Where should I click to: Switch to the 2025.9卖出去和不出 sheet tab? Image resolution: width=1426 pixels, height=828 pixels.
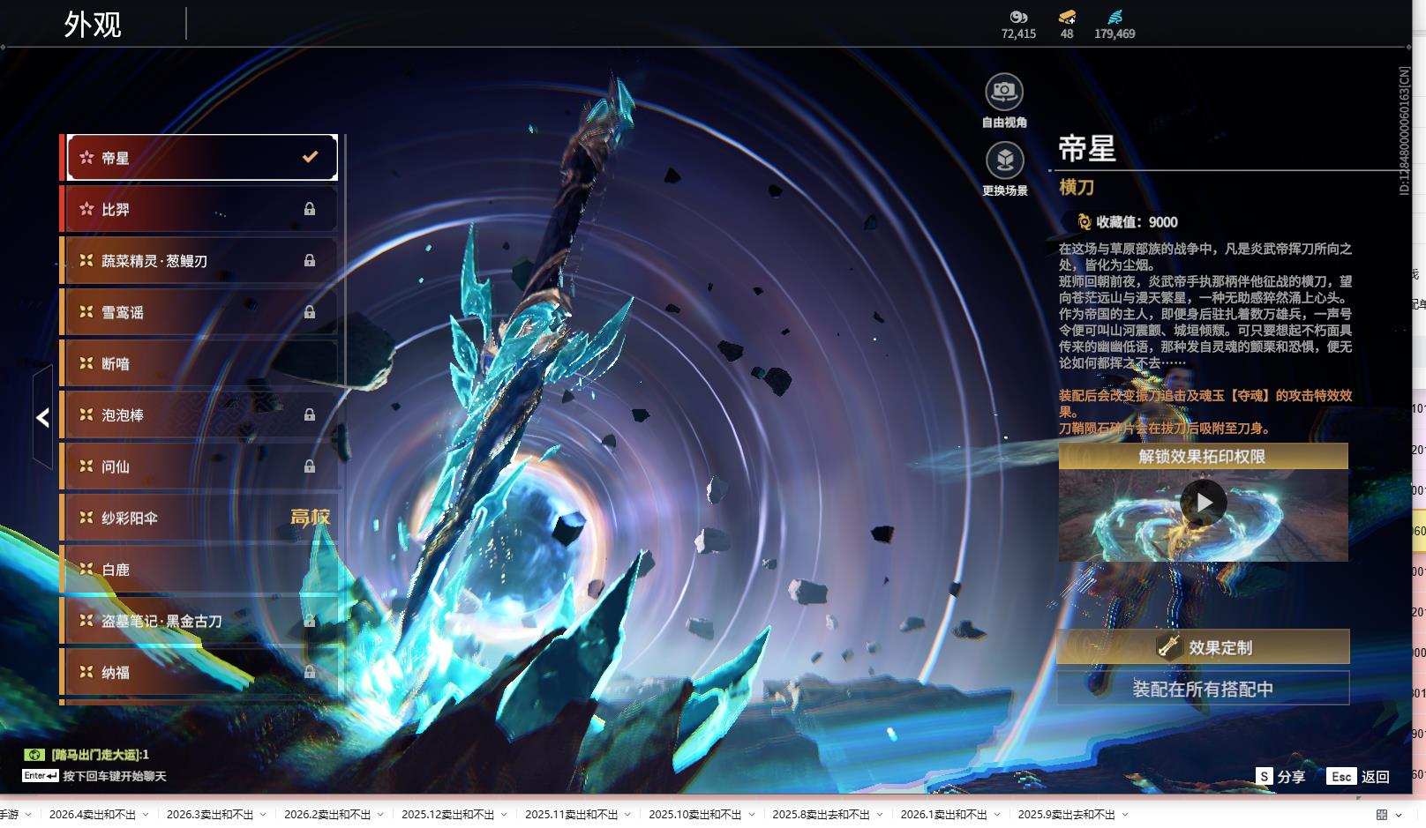pyautogui.click(x=1067, y=815)
